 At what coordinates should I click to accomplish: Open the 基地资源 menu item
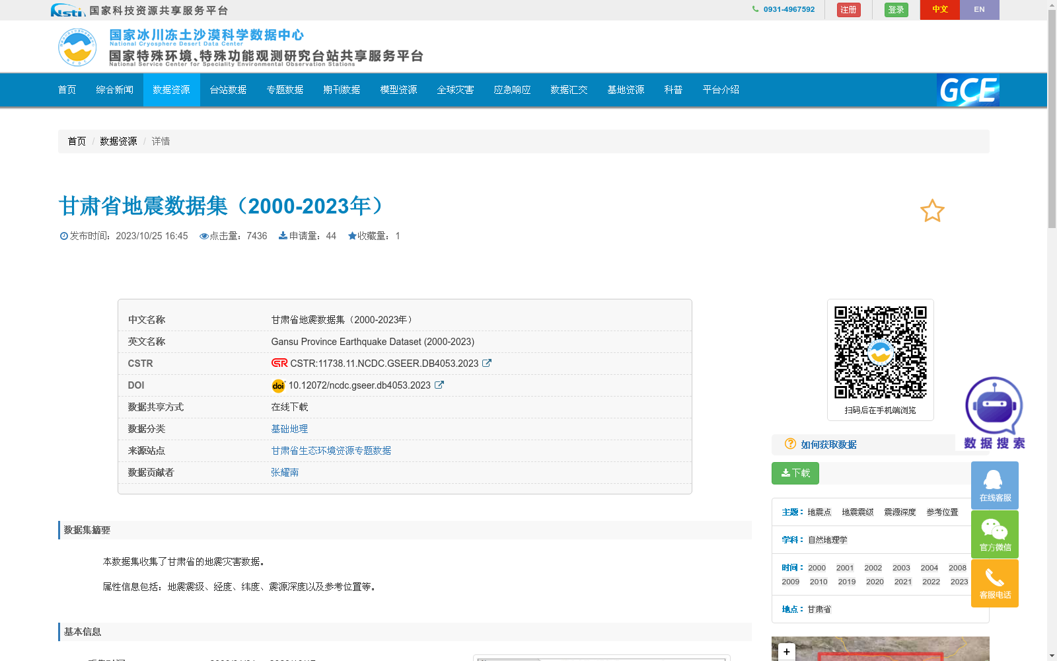pos(626,90)
